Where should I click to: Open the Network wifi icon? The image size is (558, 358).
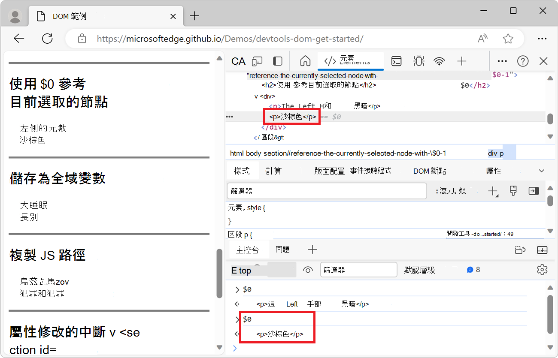(439, 61)
